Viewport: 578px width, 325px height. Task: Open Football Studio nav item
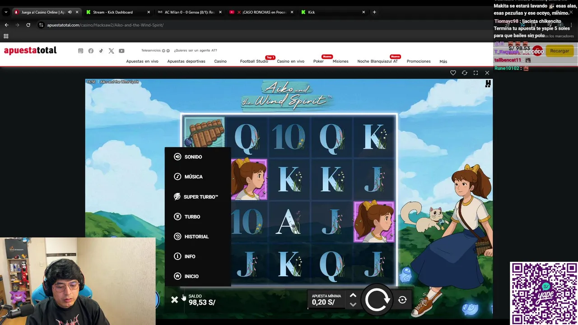(254, 61)
